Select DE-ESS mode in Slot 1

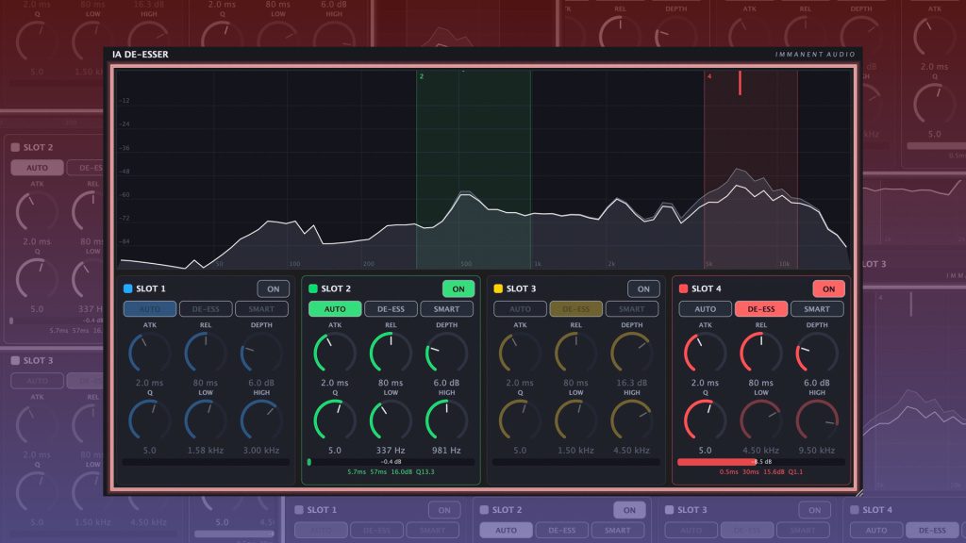click(206, 309)
